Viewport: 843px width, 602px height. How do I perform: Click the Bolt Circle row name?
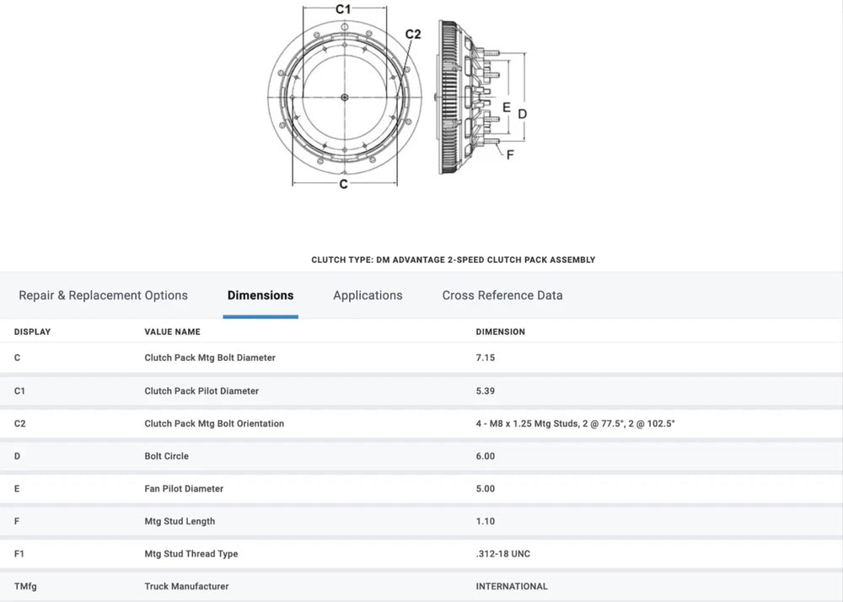[x=166, y=456]
